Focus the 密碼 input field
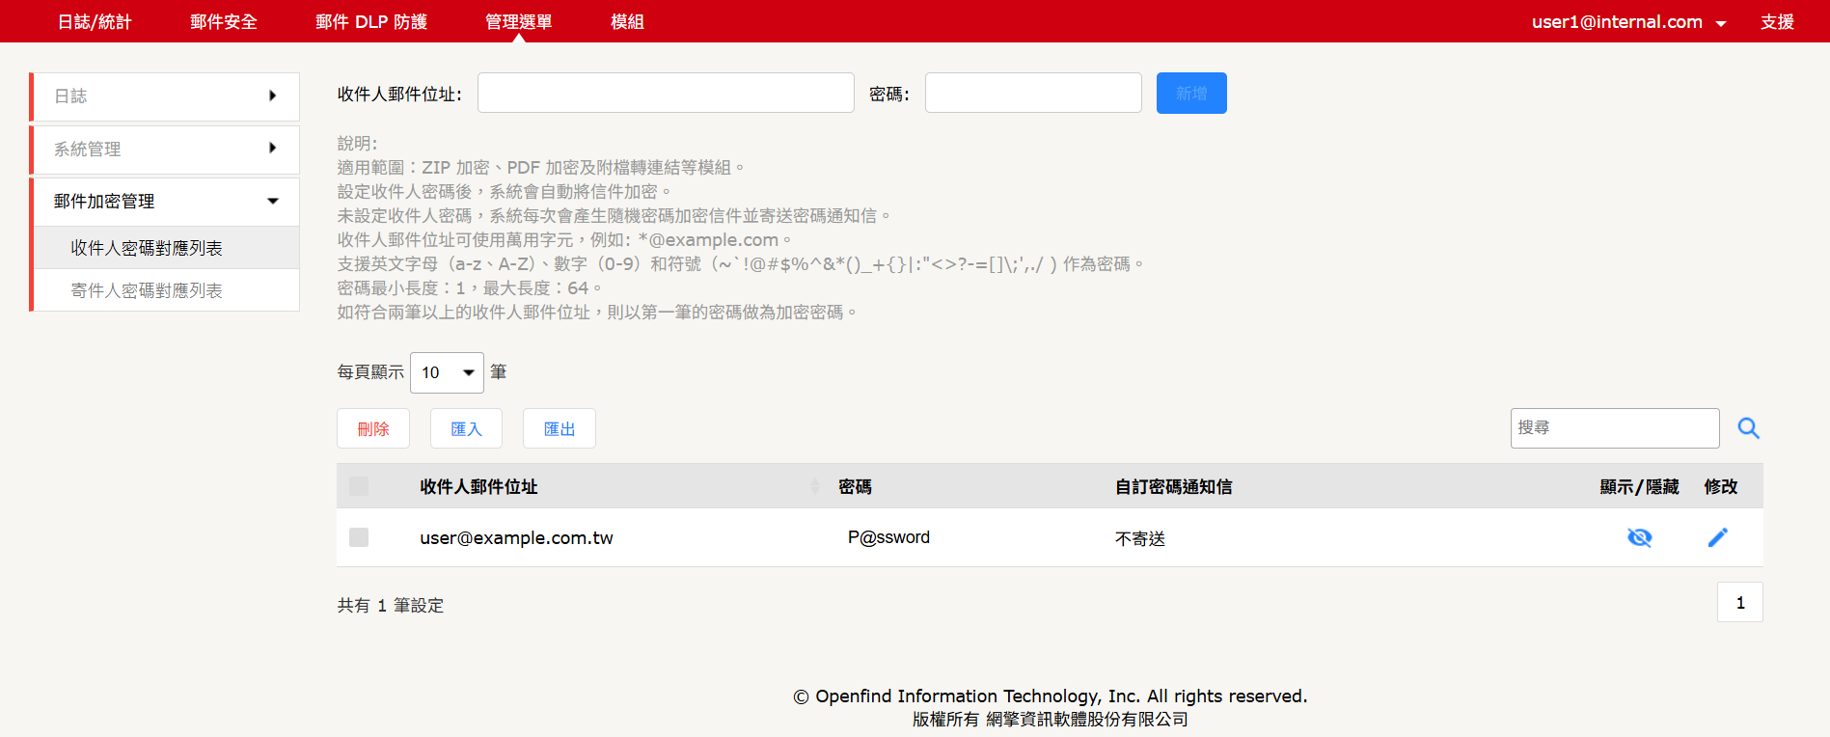1830x737 pixels. (1033, 93)
